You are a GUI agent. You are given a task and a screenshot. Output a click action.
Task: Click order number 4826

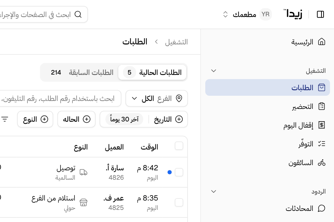pos(116,177)
